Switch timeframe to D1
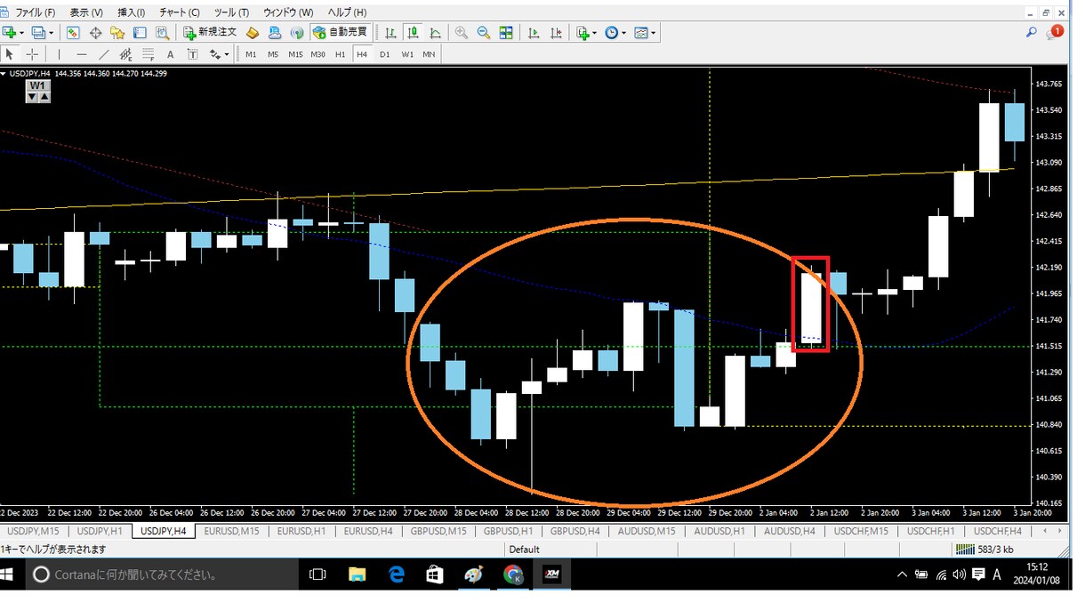This screenshot has width=1085, height=610. tap(384, 54)
